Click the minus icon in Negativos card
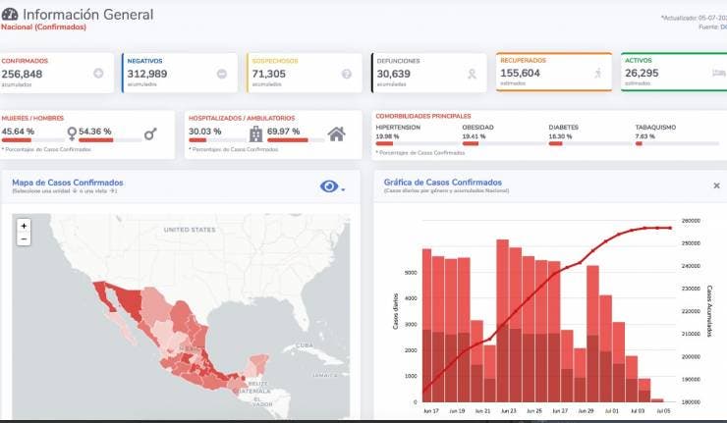This screenshot has width=727, height=423. pyautogui.click(x=222, y=74)
